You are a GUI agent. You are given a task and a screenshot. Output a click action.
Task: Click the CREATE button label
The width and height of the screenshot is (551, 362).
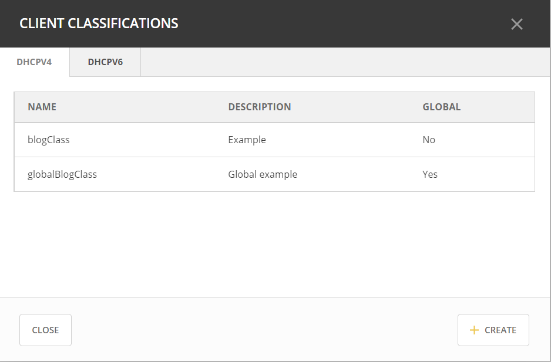500,330
